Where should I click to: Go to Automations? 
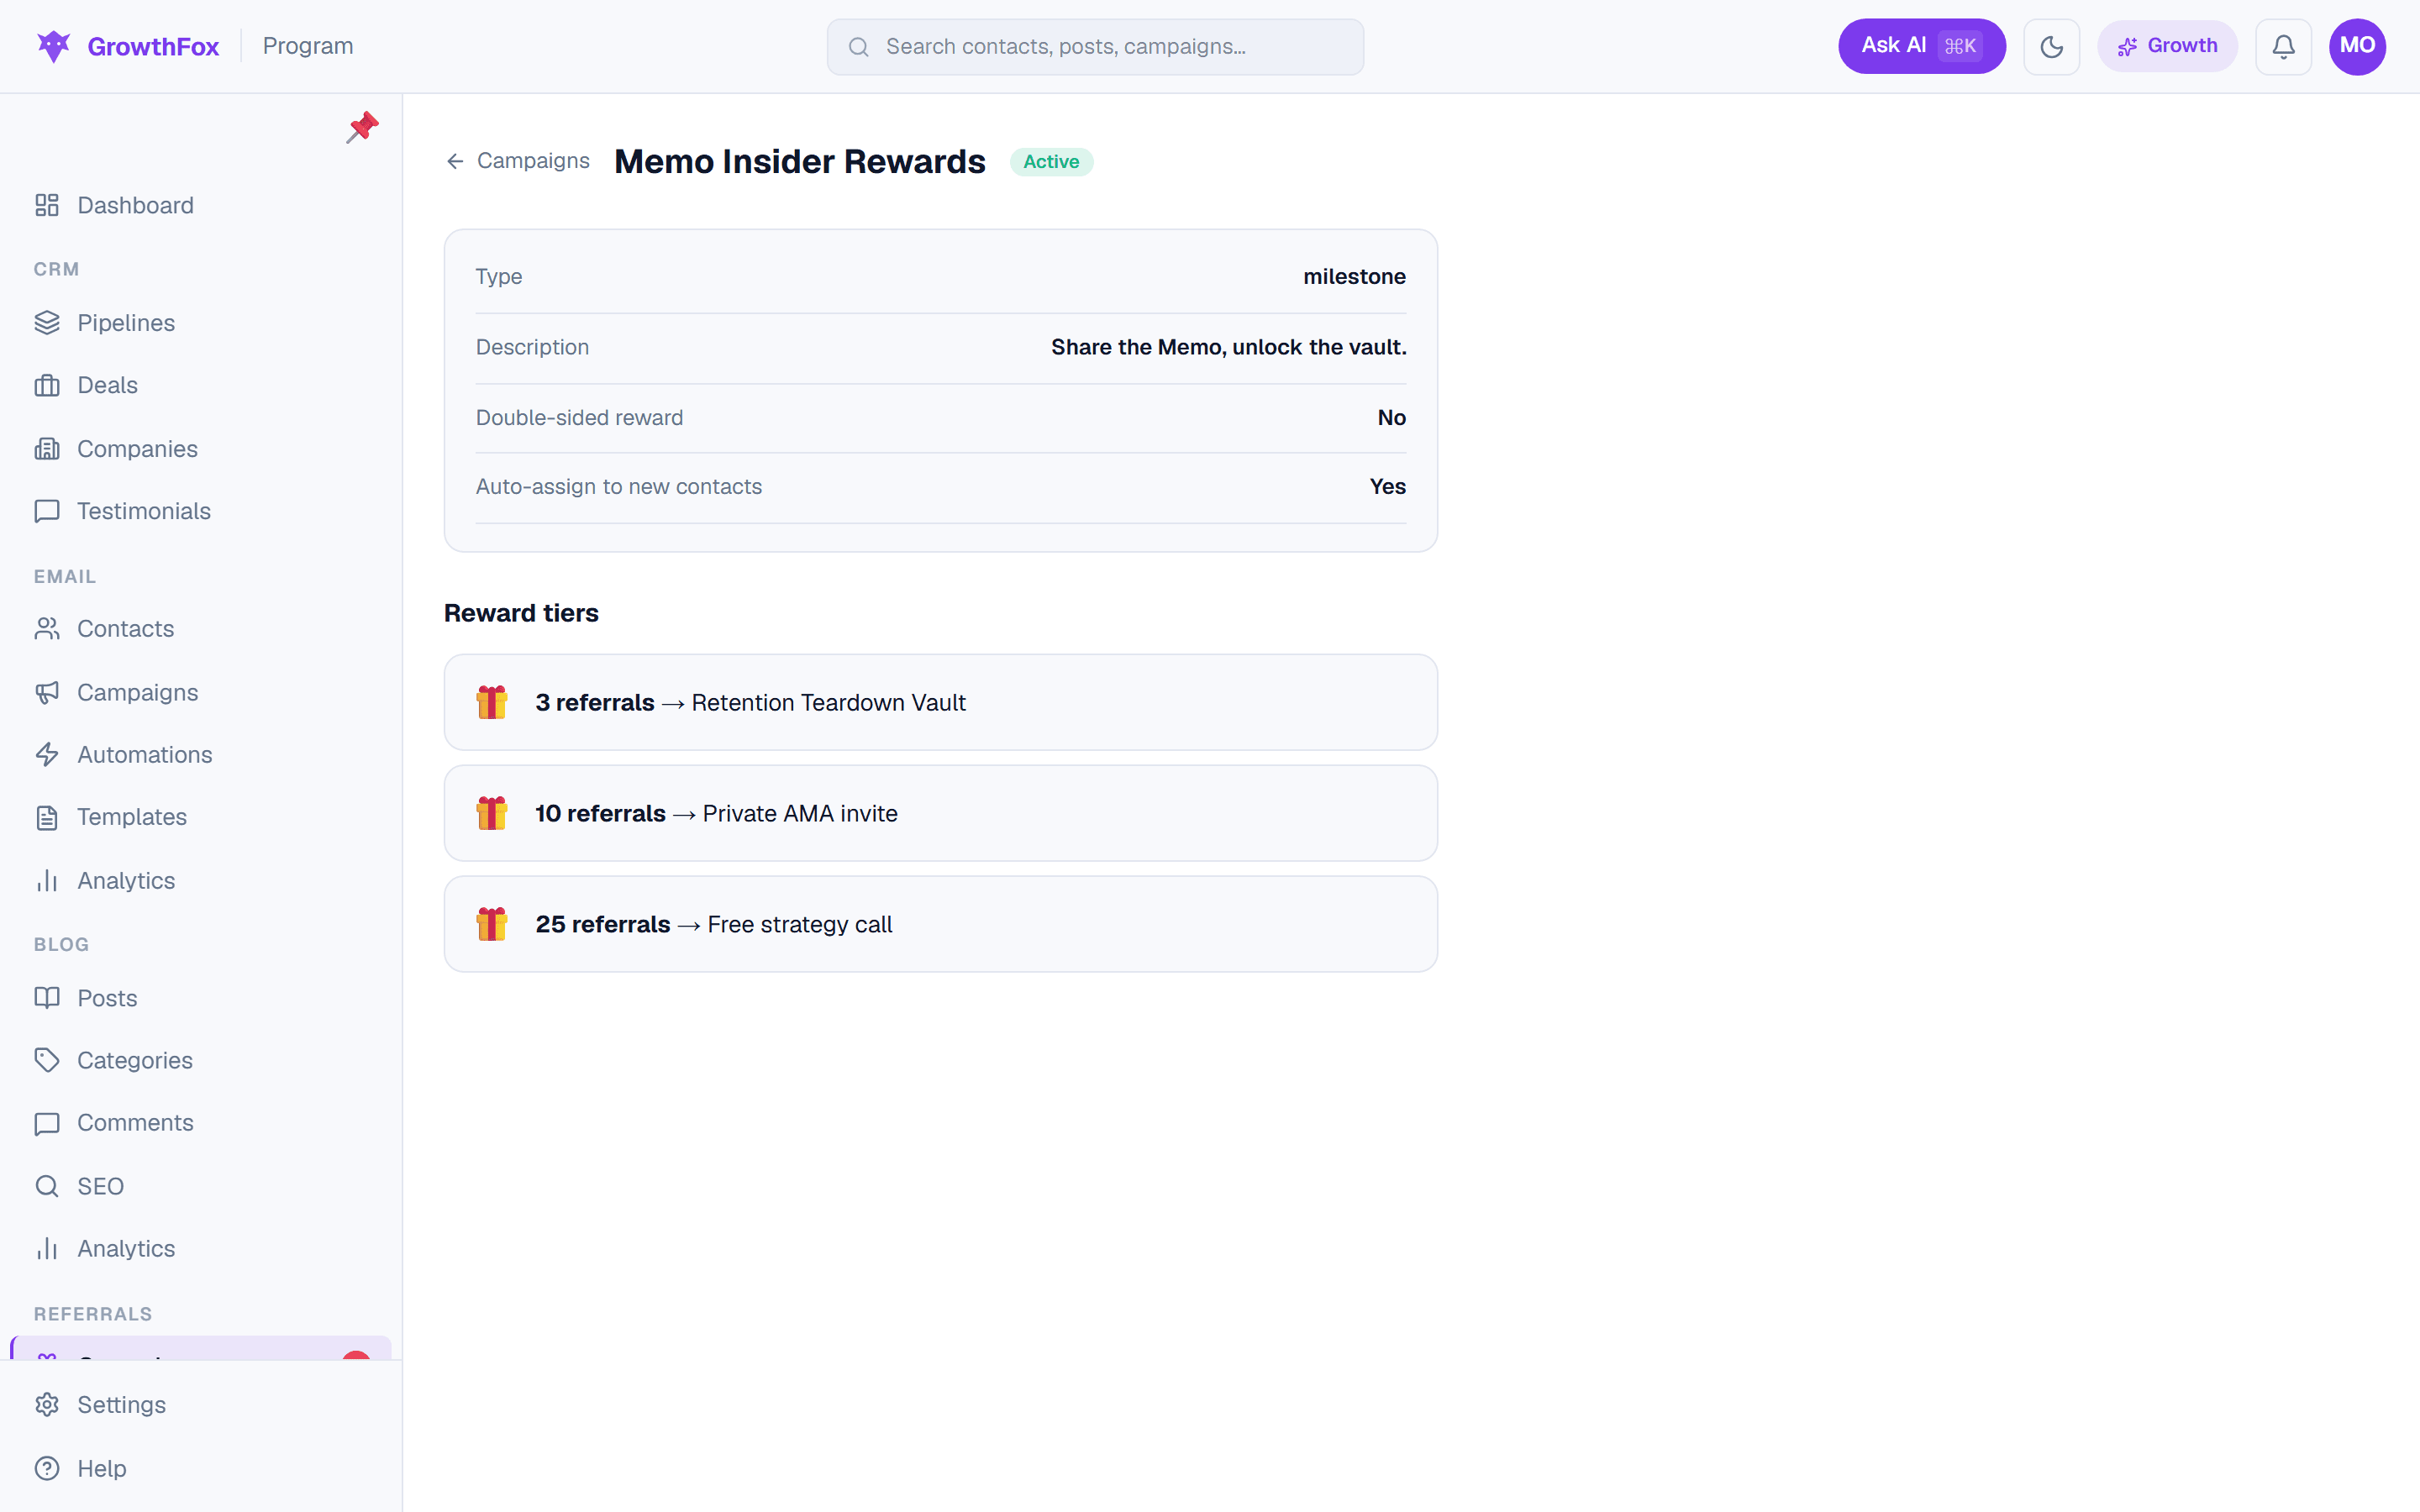pyautogui.click(x=200, y=755)
